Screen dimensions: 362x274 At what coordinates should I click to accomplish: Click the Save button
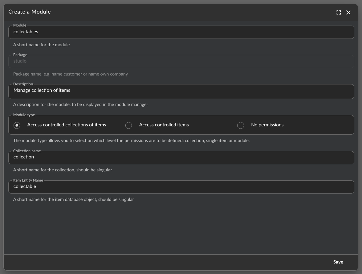(x=338, y=262)
